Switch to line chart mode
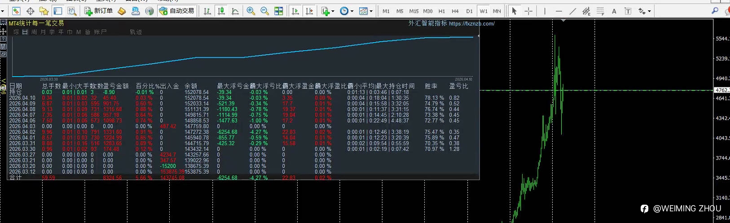This screenshot has height=223, width=730. [235, 11]
